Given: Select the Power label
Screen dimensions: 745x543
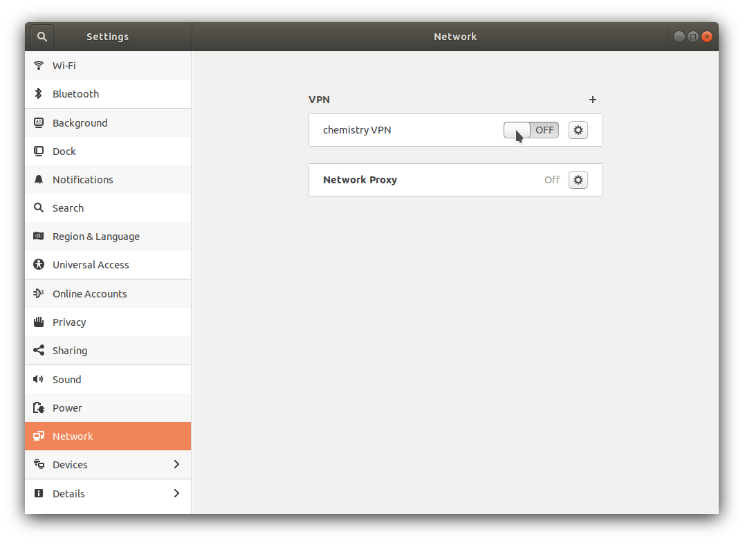Looking at the screenshot, I should [67, 408].
